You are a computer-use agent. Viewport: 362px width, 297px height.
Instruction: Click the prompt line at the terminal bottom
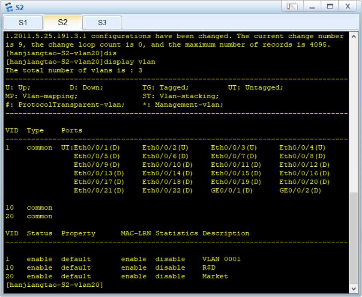[x=54, y=285]
